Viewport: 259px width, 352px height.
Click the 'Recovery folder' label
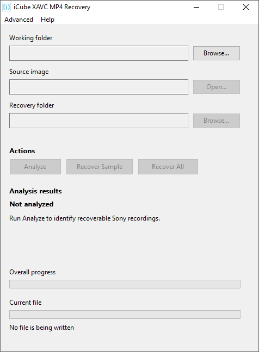pyautogui.click(x=32, y=105)
